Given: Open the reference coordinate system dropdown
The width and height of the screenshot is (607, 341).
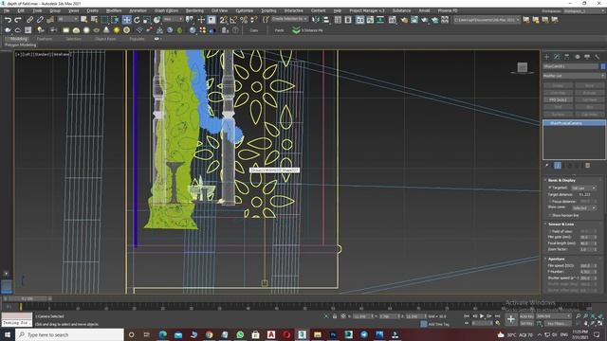Looking at the screenshot, I should (x=173, y=19).
